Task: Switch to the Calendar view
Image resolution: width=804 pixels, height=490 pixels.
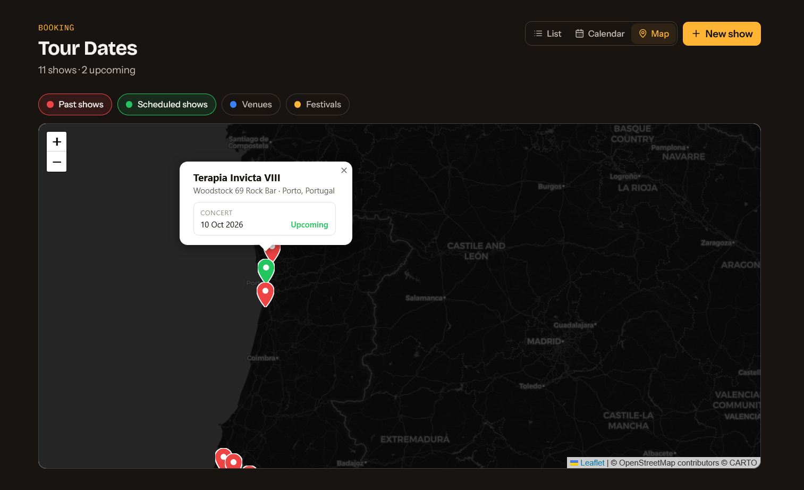Action: 600,33
